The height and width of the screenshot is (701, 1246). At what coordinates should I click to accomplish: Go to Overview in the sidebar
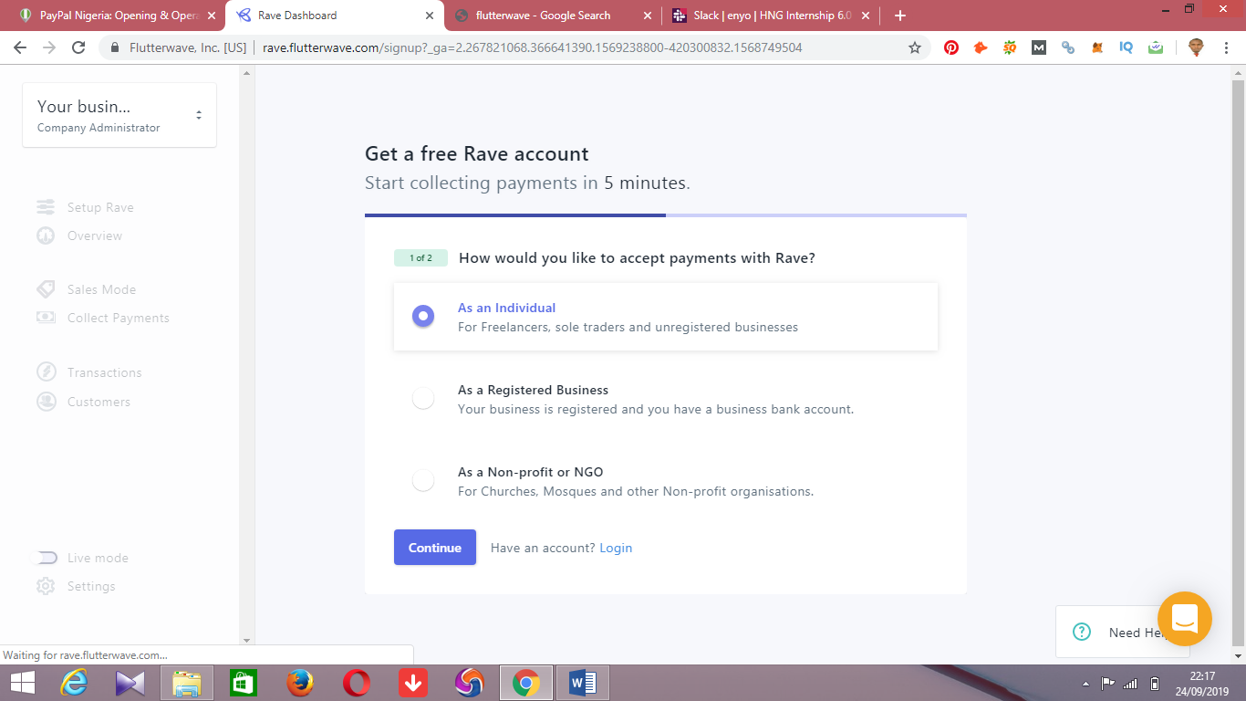[79, 235]
